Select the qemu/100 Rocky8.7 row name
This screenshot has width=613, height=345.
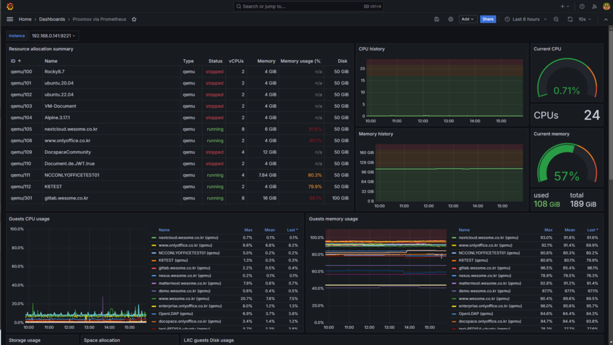(x=54, y=72)
